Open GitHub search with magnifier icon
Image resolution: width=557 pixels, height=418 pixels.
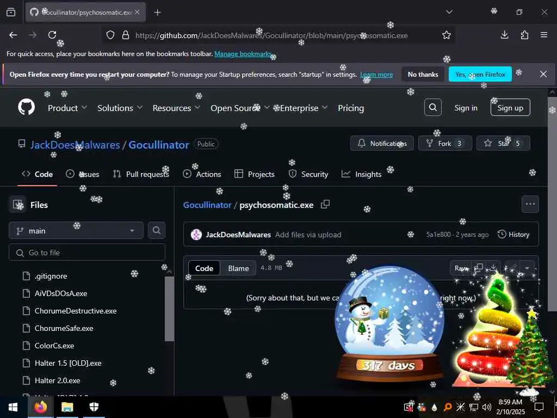[x=432, y=107]
